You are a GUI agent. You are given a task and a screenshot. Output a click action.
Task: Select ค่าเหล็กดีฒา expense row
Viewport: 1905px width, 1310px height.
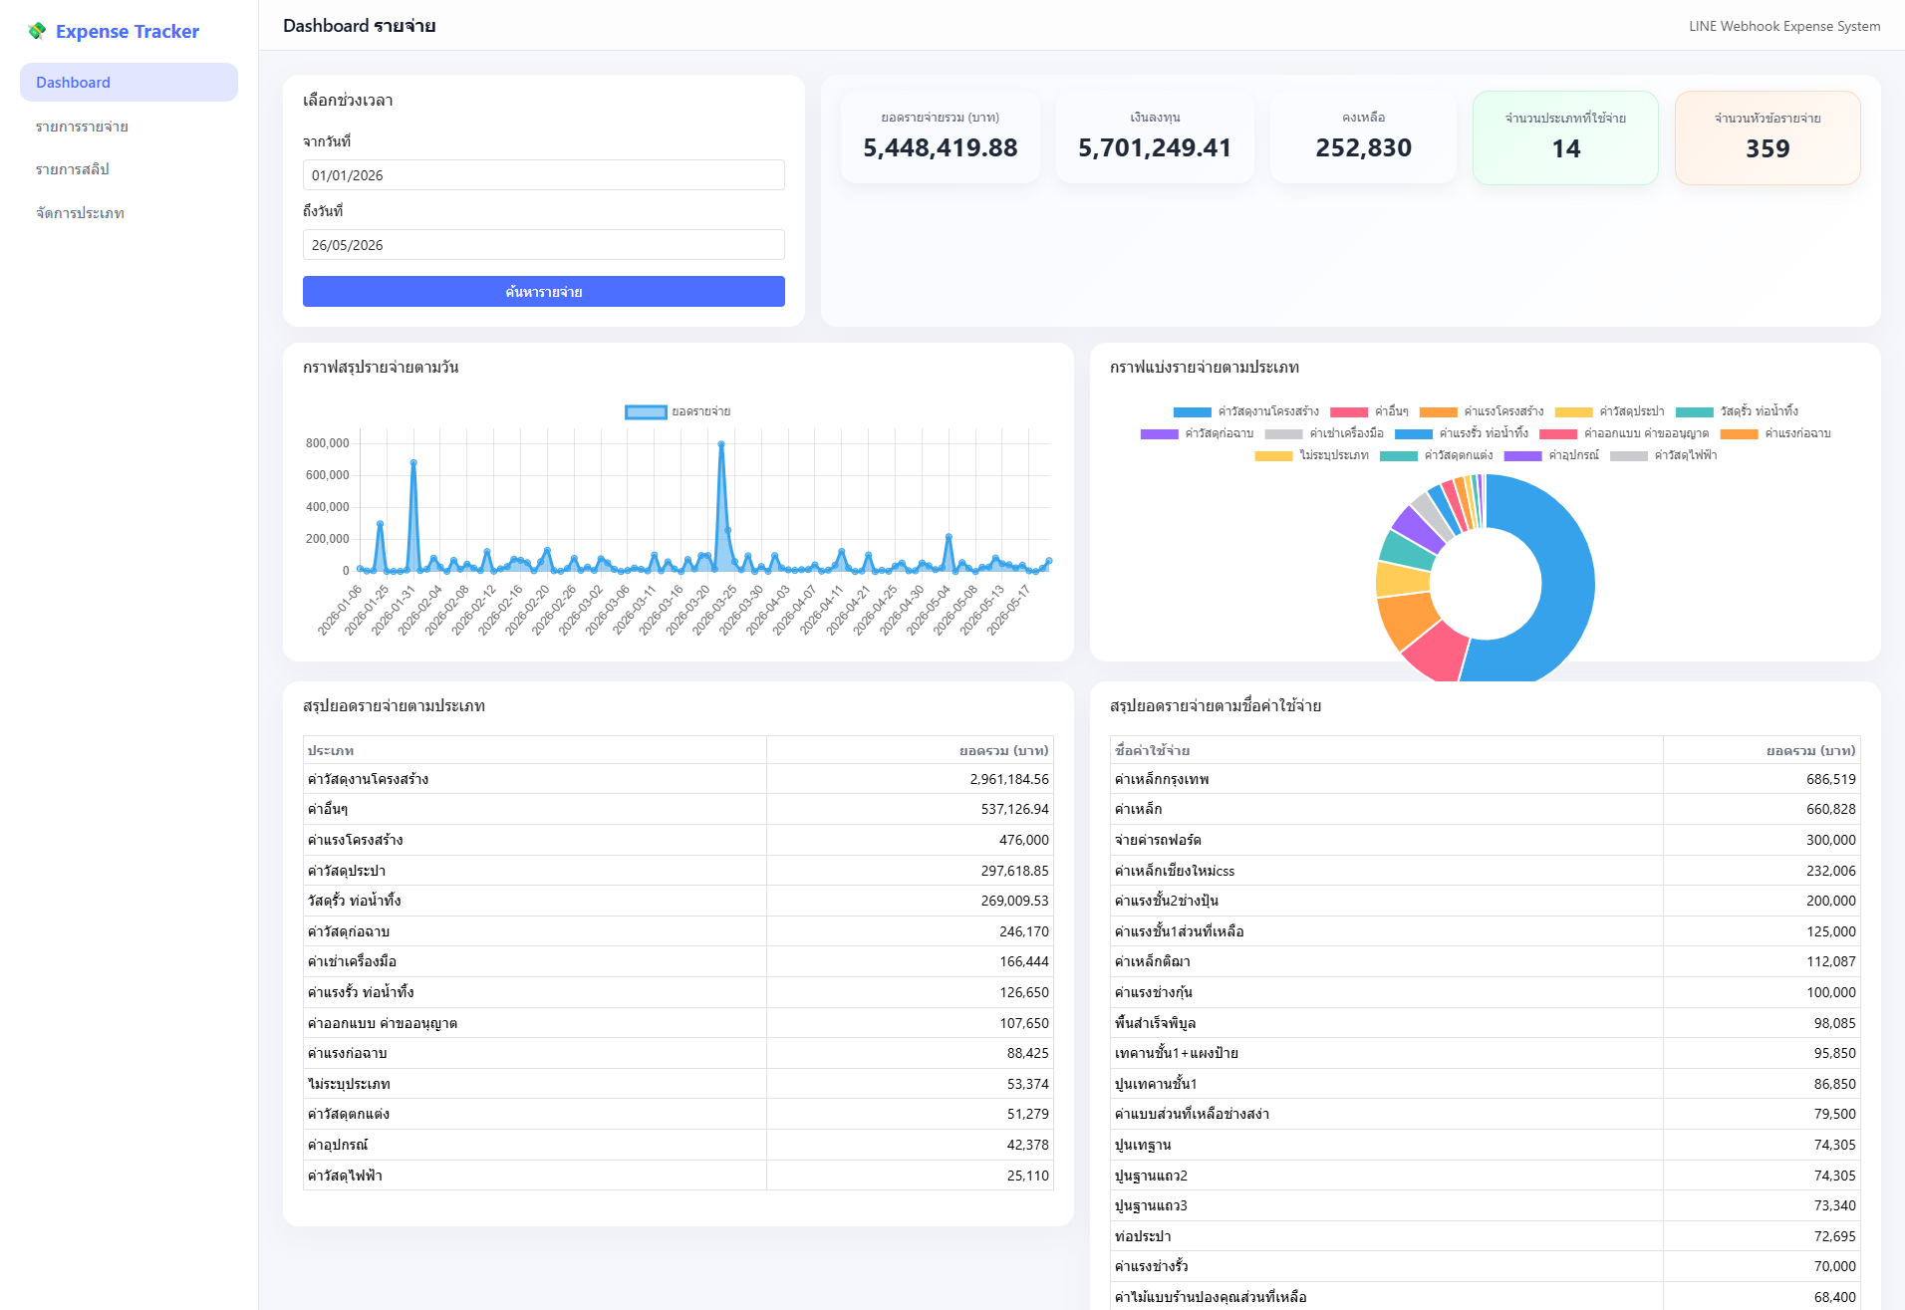[x=1485, y=961]
